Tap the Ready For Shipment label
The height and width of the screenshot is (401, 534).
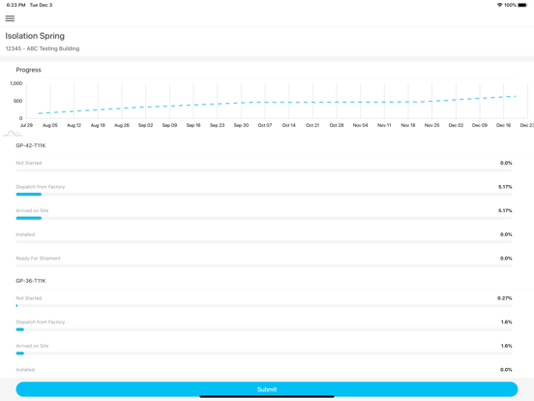pos(38,259)
